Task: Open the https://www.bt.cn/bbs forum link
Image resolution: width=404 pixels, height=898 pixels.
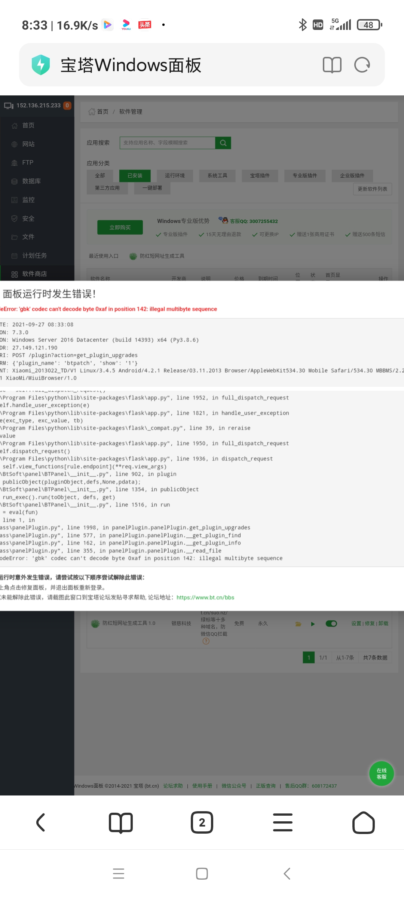Action: [x=205, y=598]
